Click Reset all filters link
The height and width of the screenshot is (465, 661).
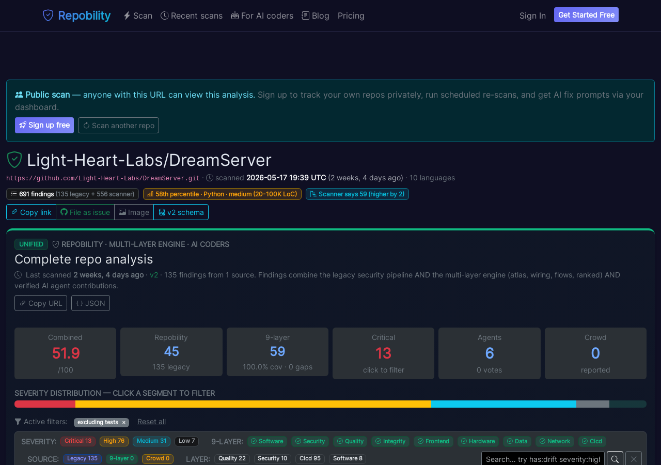pos(151,422)
